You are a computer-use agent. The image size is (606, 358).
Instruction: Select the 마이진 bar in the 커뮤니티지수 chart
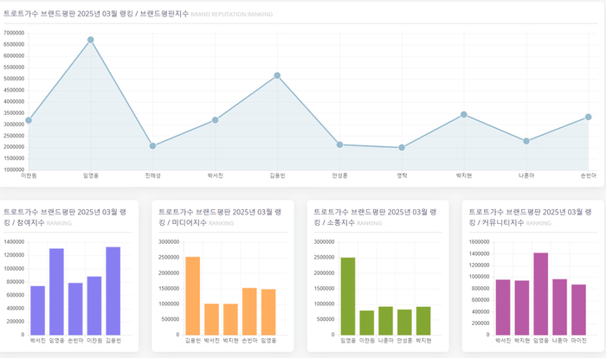coord(579,310)
